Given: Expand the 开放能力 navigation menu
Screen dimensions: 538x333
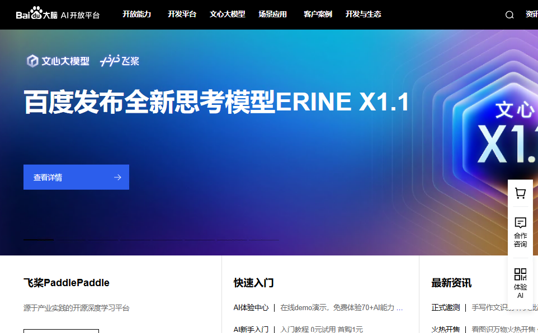Looking at the screenshot, I should [136, 15].
